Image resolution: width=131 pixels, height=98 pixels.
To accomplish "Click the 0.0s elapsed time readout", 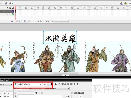I will pos(47,21).
